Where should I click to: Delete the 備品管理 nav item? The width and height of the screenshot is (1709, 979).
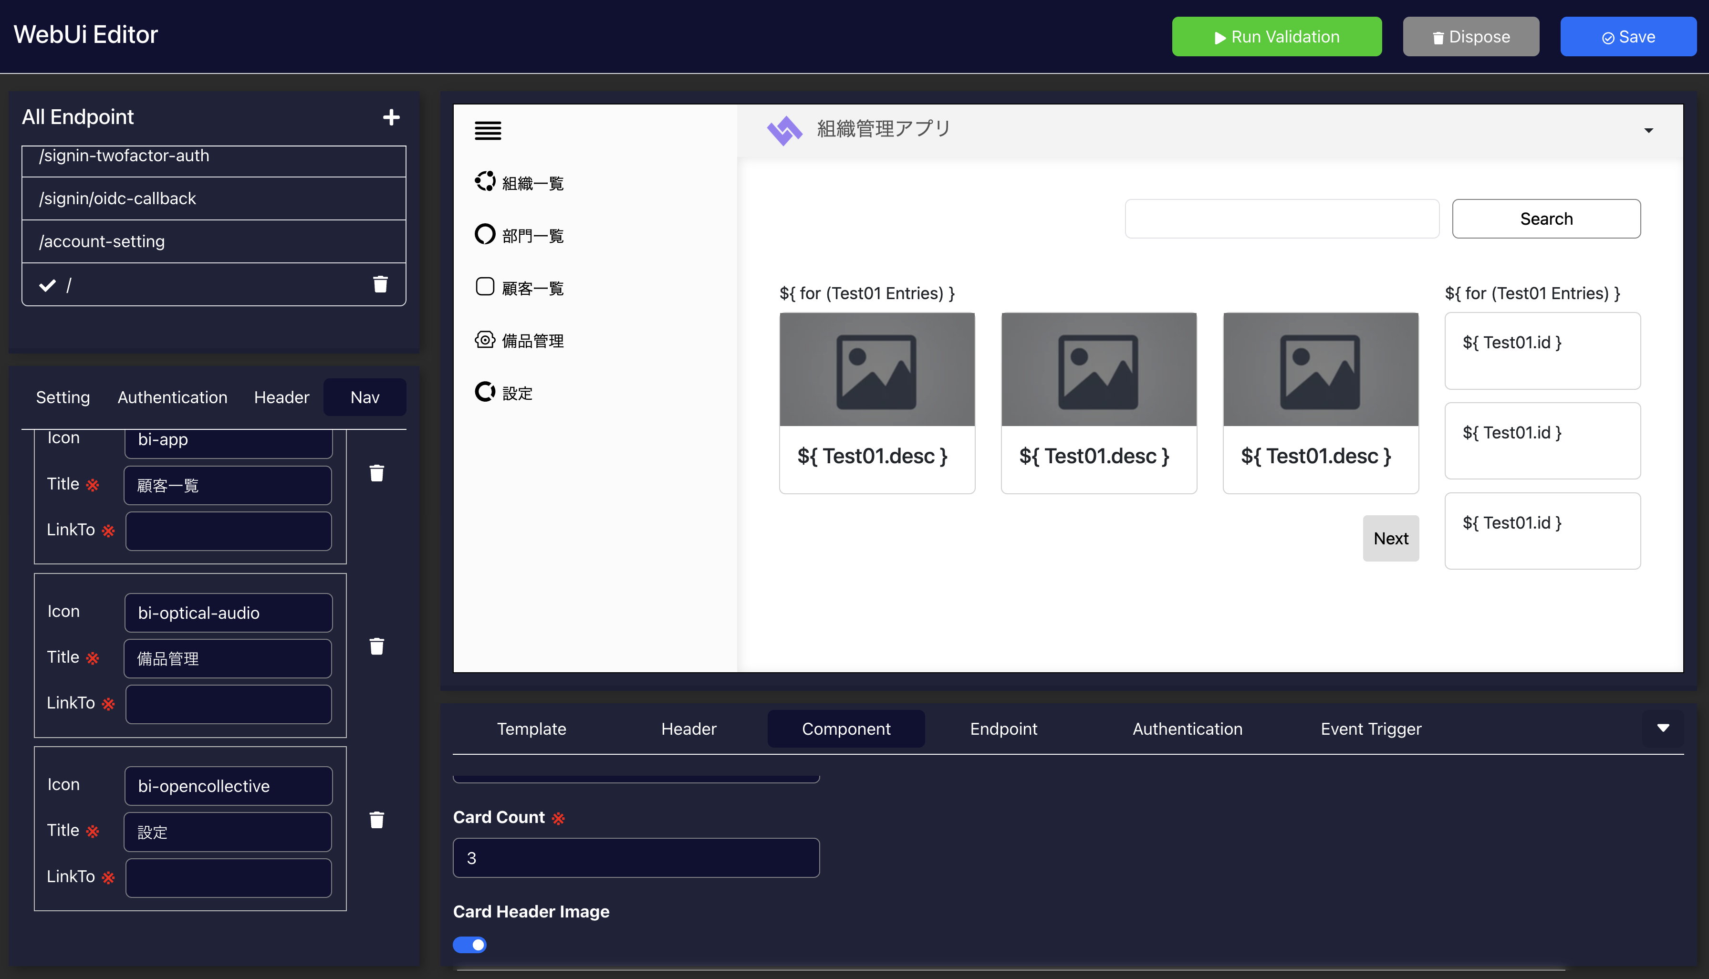click(376, 646)
